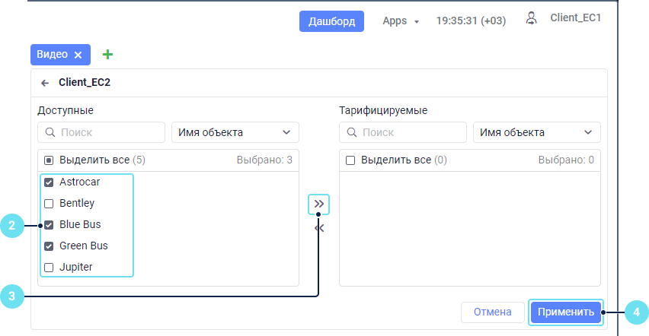Click the search magnifier in Тарифицируемые
Screen dimensions: 649x336
click(x=352, y=132)
